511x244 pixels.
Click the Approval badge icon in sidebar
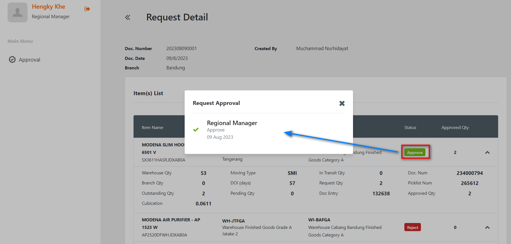point(12,60)
